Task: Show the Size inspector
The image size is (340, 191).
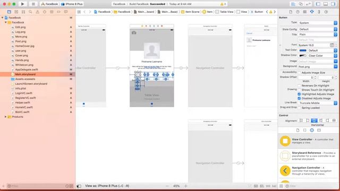Action: [319, 12]
